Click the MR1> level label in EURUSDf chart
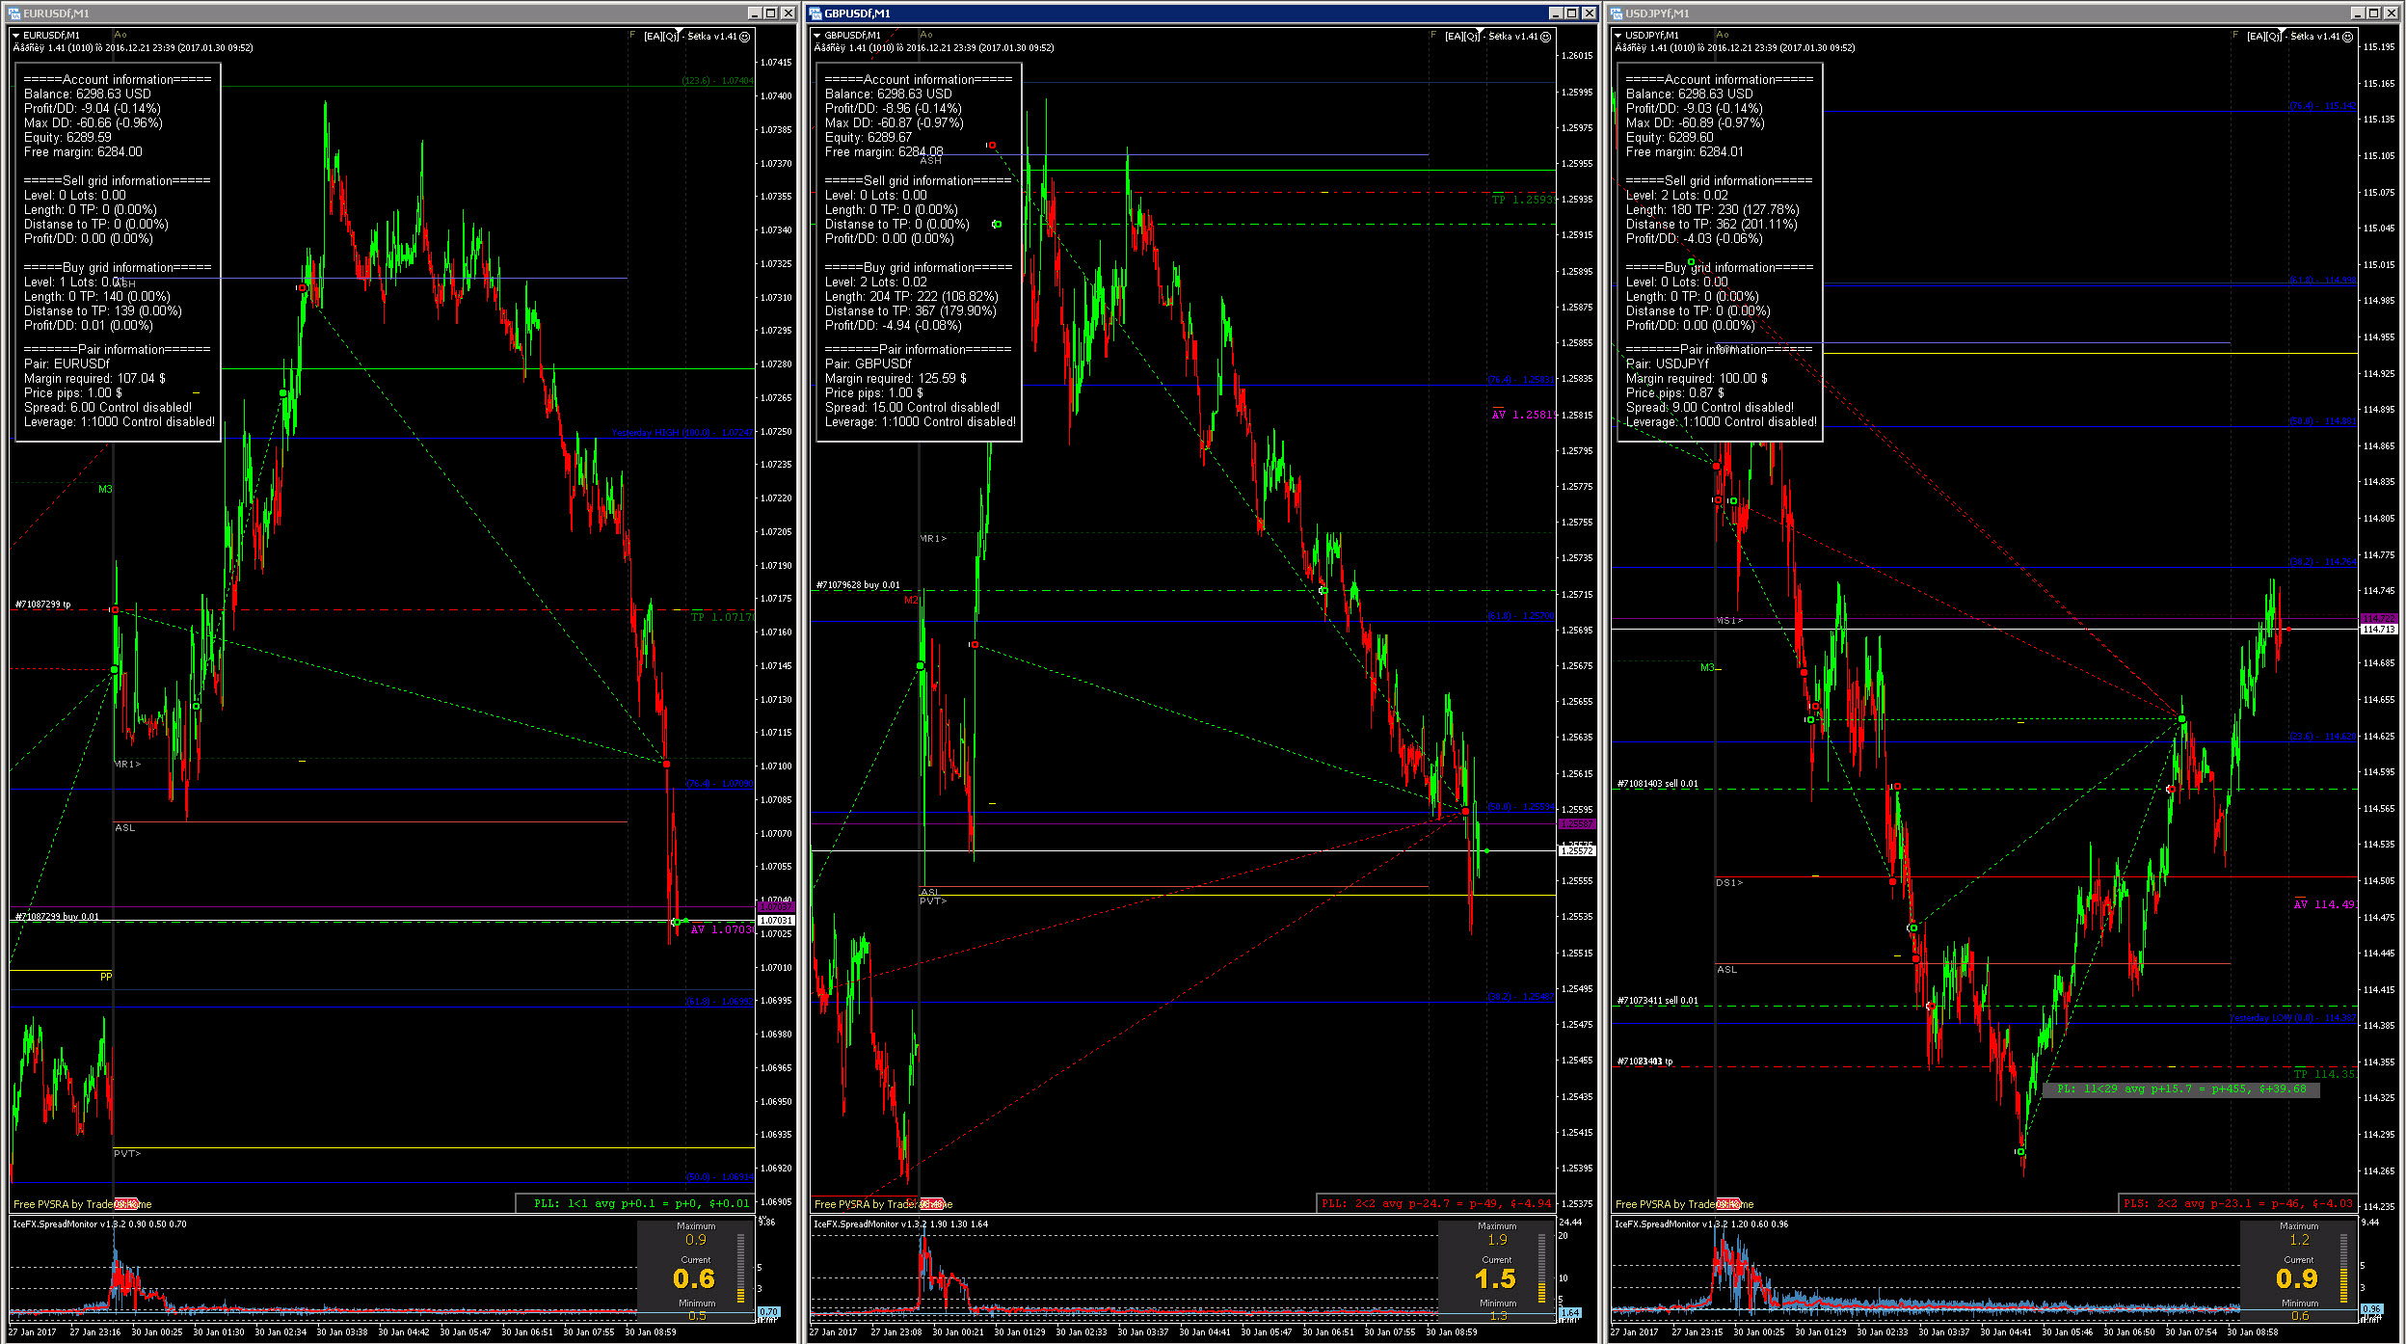The height and width of the screenshot is (1344, 2406). click(x=127, y=765)
